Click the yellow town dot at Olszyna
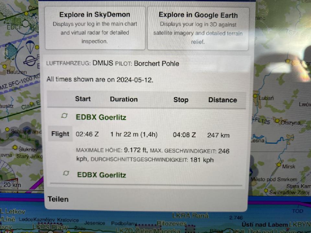311x233 pixels. coord(277,121)
